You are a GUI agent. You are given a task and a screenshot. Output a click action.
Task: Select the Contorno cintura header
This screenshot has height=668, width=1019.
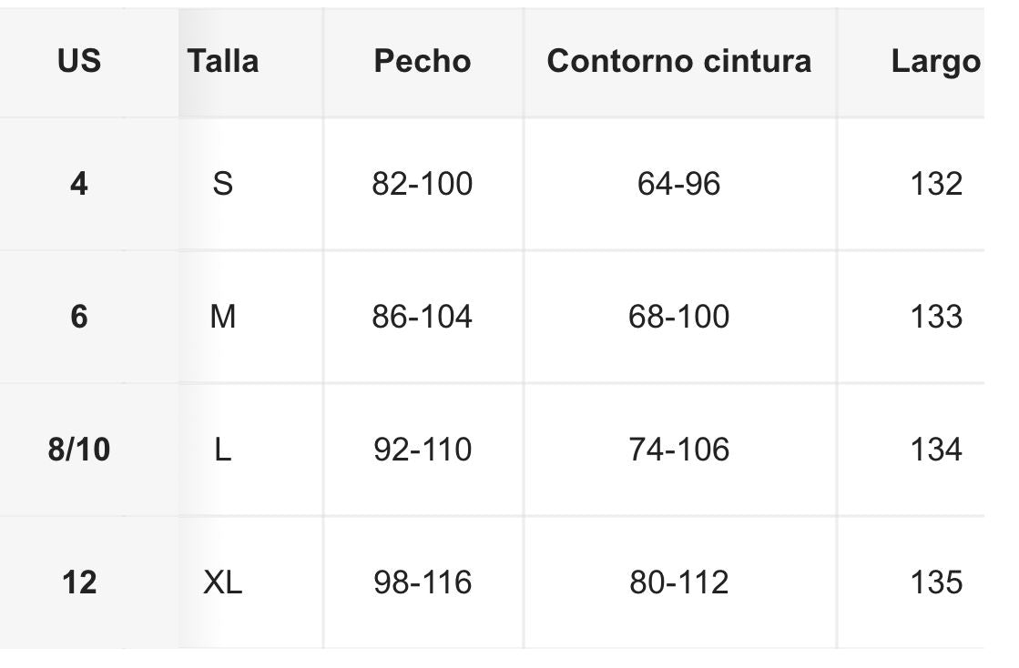coord(679,61)
